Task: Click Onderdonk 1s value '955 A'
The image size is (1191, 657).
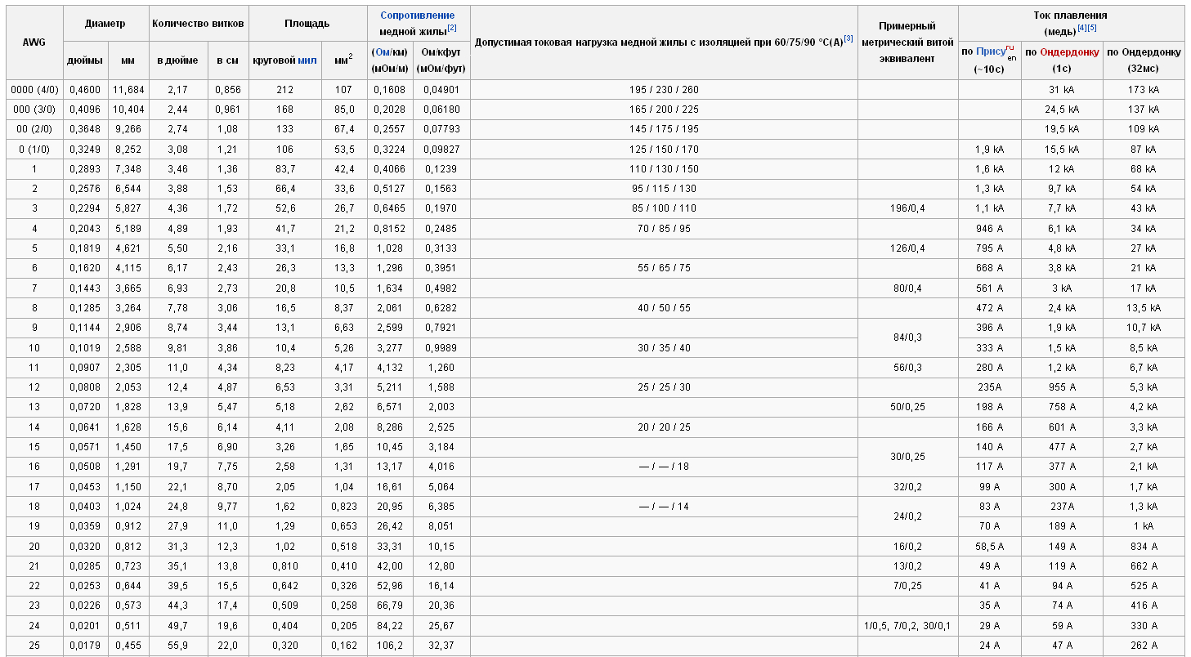Action: (1062, 387)
